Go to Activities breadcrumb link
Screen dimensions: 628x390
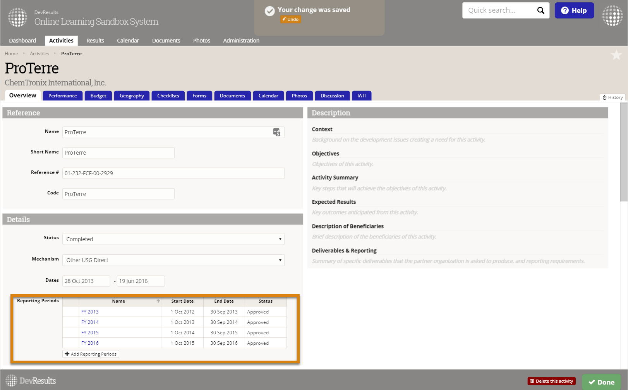point(39,54)
